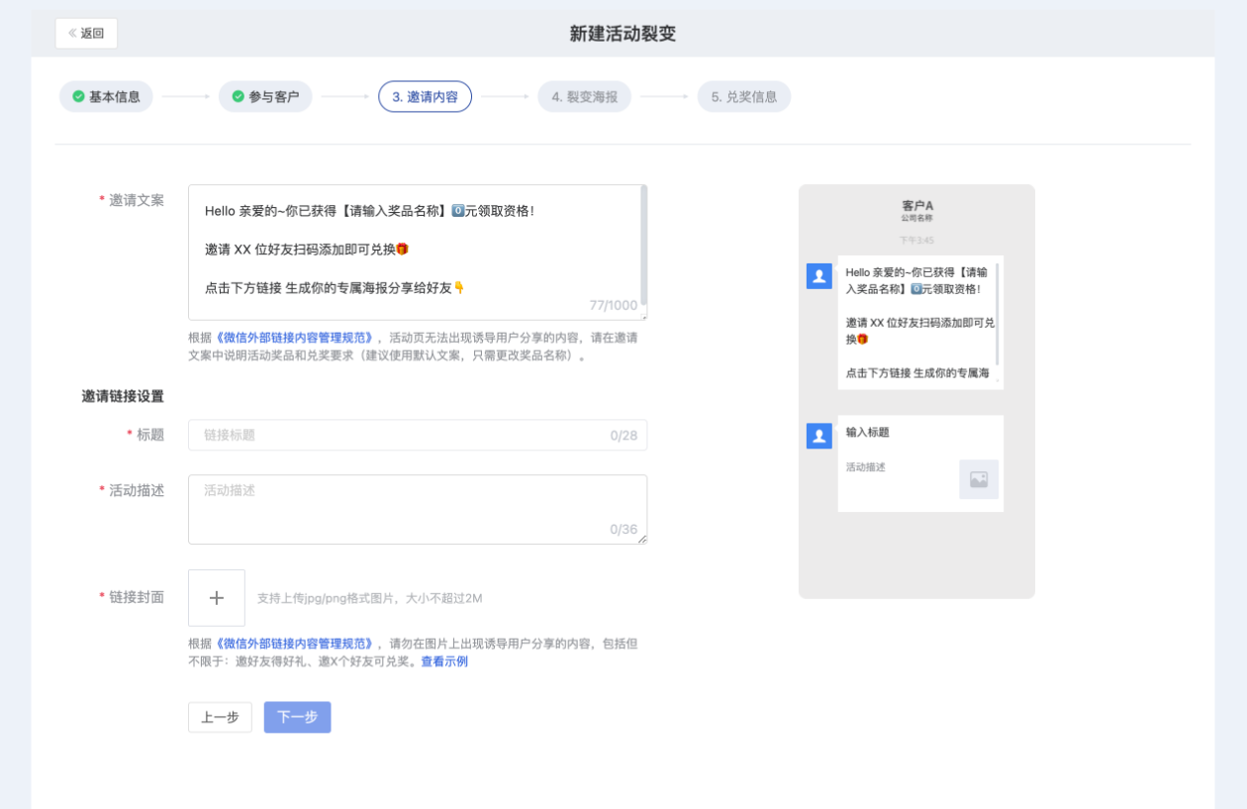Click the plus upload box for 链接封面
This screenshot has width=1247, height=809.
click(217, 598)
